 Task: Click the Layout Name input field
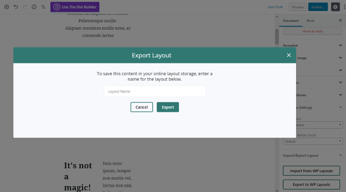155,91
